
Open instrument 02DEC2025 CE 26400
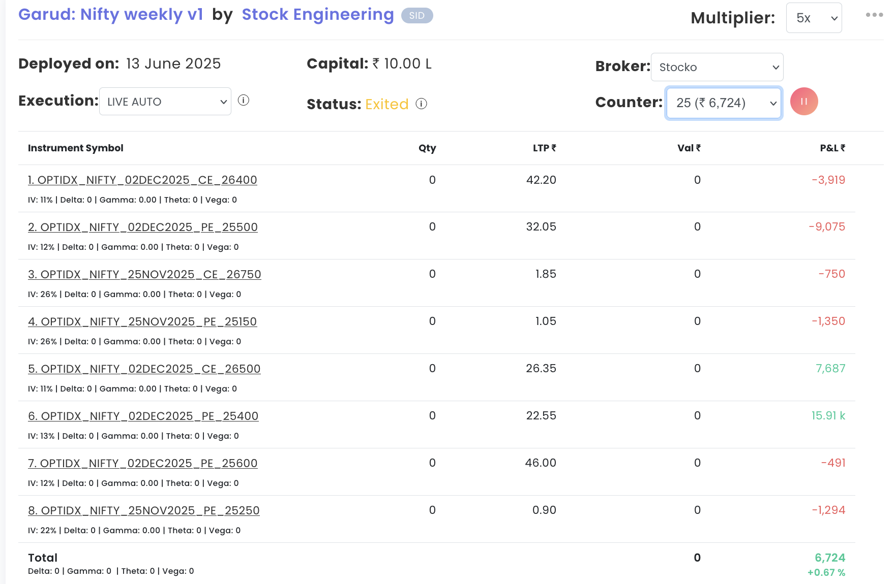(142, 180)
